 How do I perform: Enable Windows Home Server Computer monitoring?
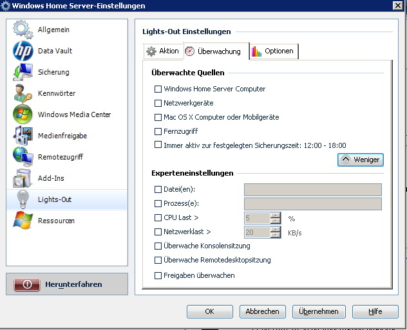[x=158, y=89]
